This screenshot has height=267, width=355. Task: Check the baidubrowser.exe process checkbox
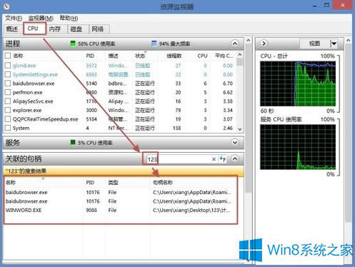[8, 84]
